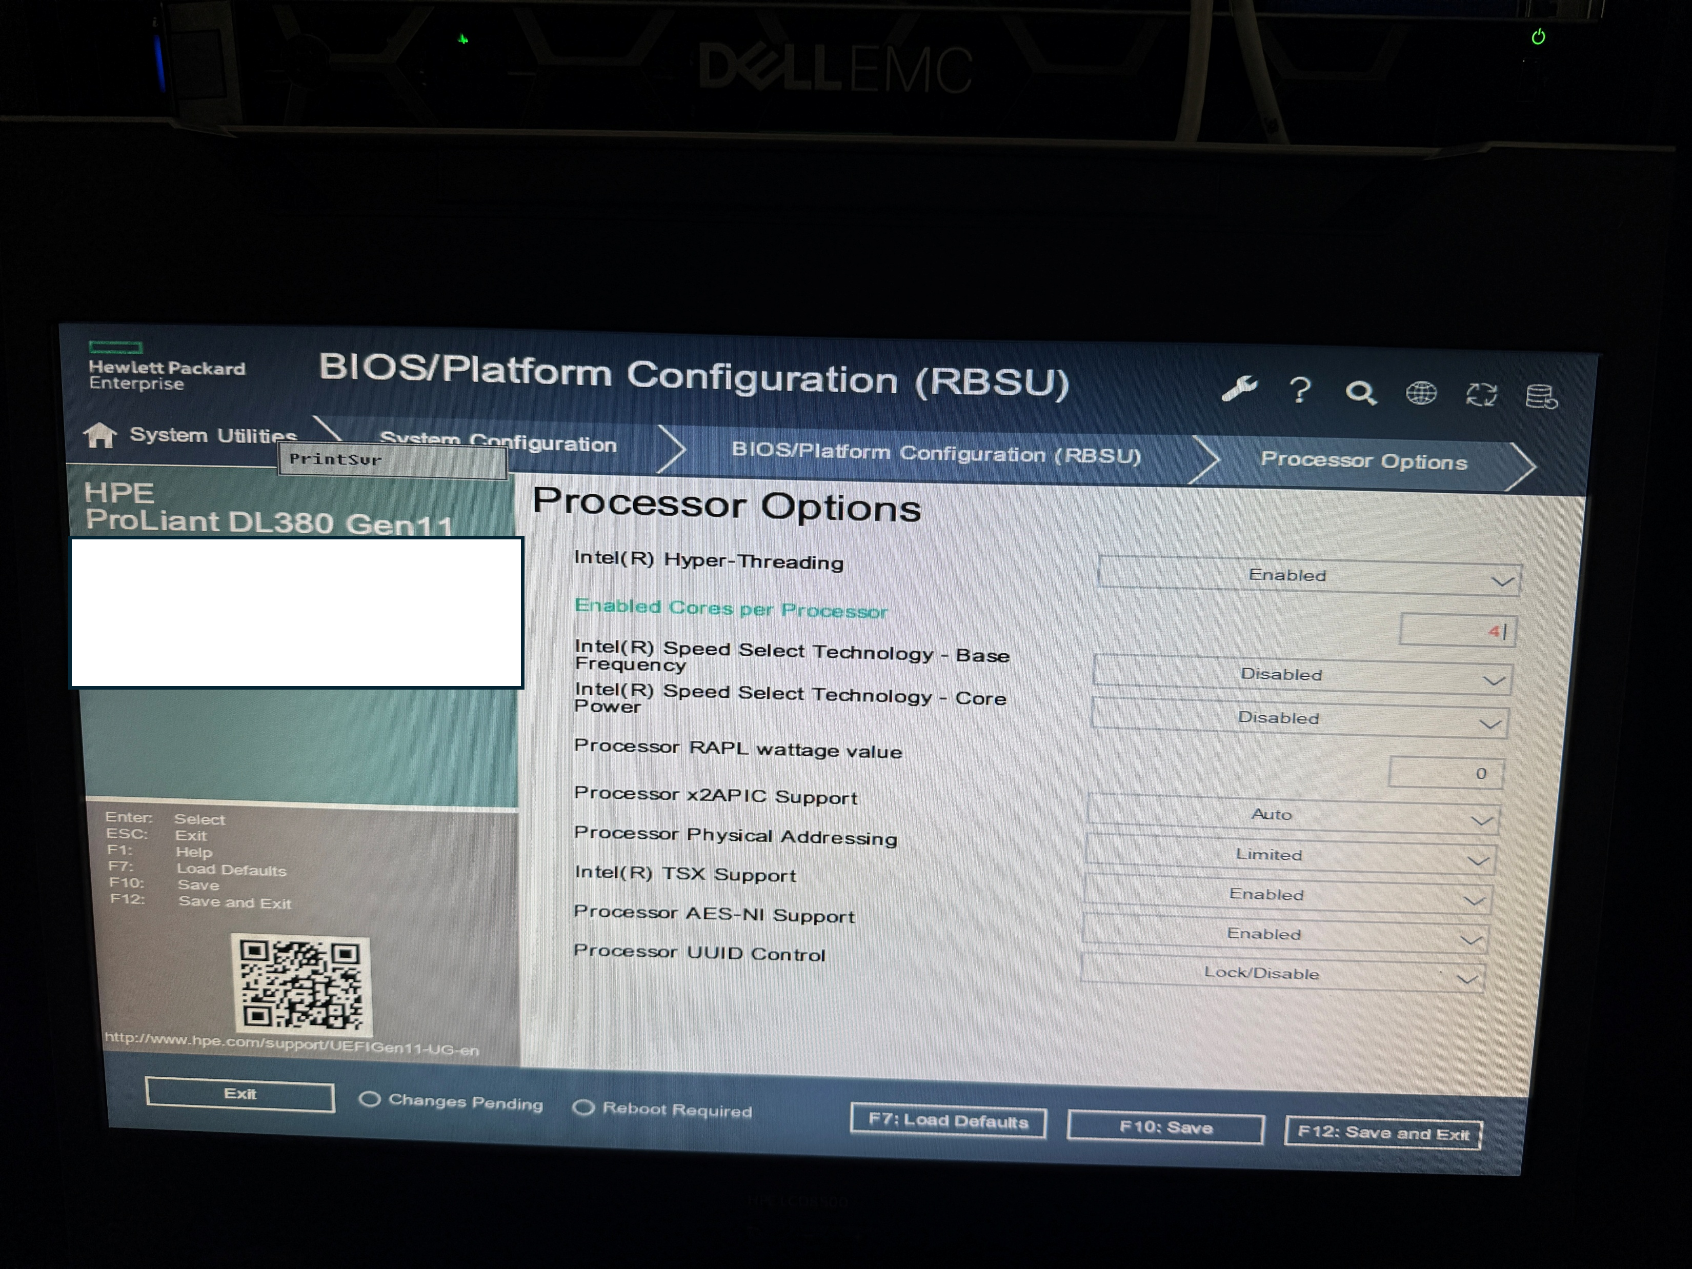Image resolution: width=1692 pixels, height=1269 pixels.
Task: Open help with the question mark icon
Action: [x=1300, y=391]
